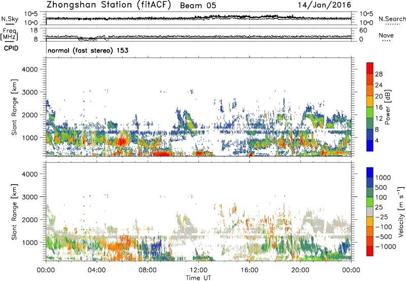
Task: Click the "N.Sky" legend label
Action: coord(10,19)
